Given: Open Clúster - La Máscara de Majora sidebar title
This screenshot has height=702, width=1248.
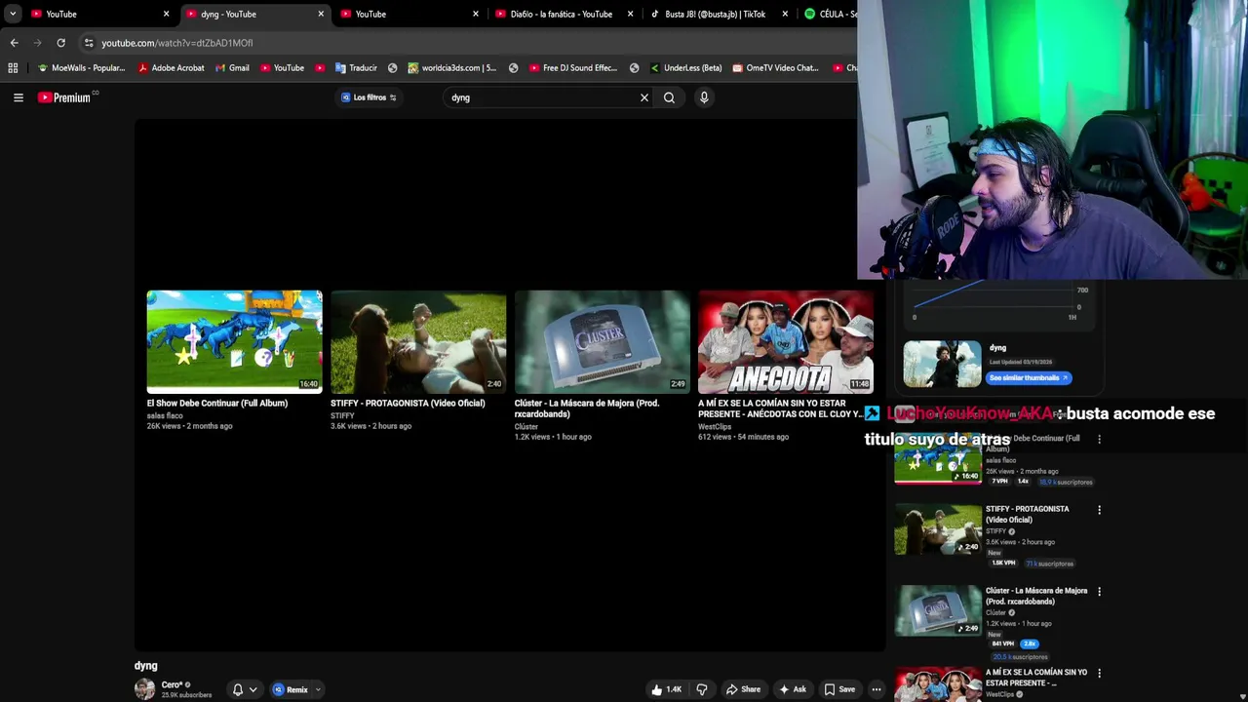Looking at the screenshot, I should [x=1036, y=596].
